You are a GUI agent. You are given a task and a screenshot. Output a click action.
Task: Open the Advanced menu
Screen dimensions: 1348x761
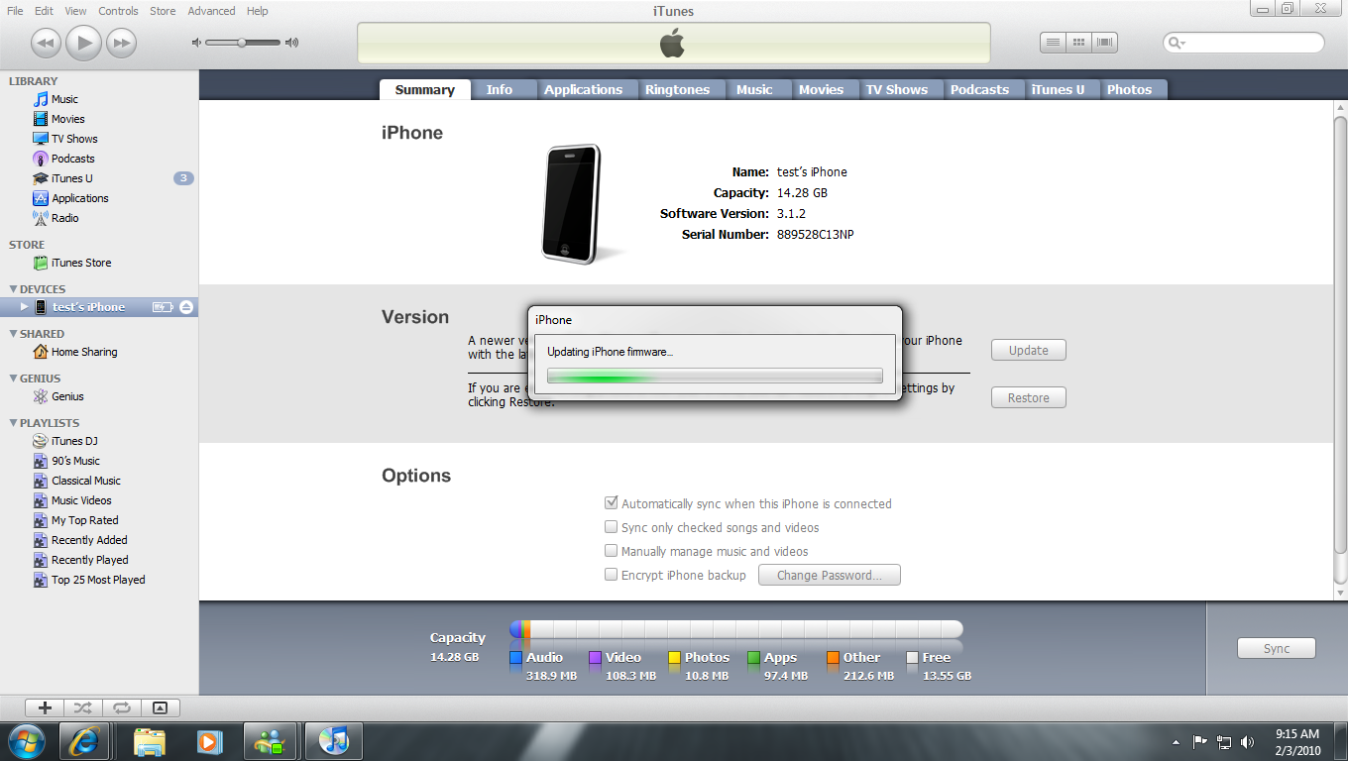(212, 11)
